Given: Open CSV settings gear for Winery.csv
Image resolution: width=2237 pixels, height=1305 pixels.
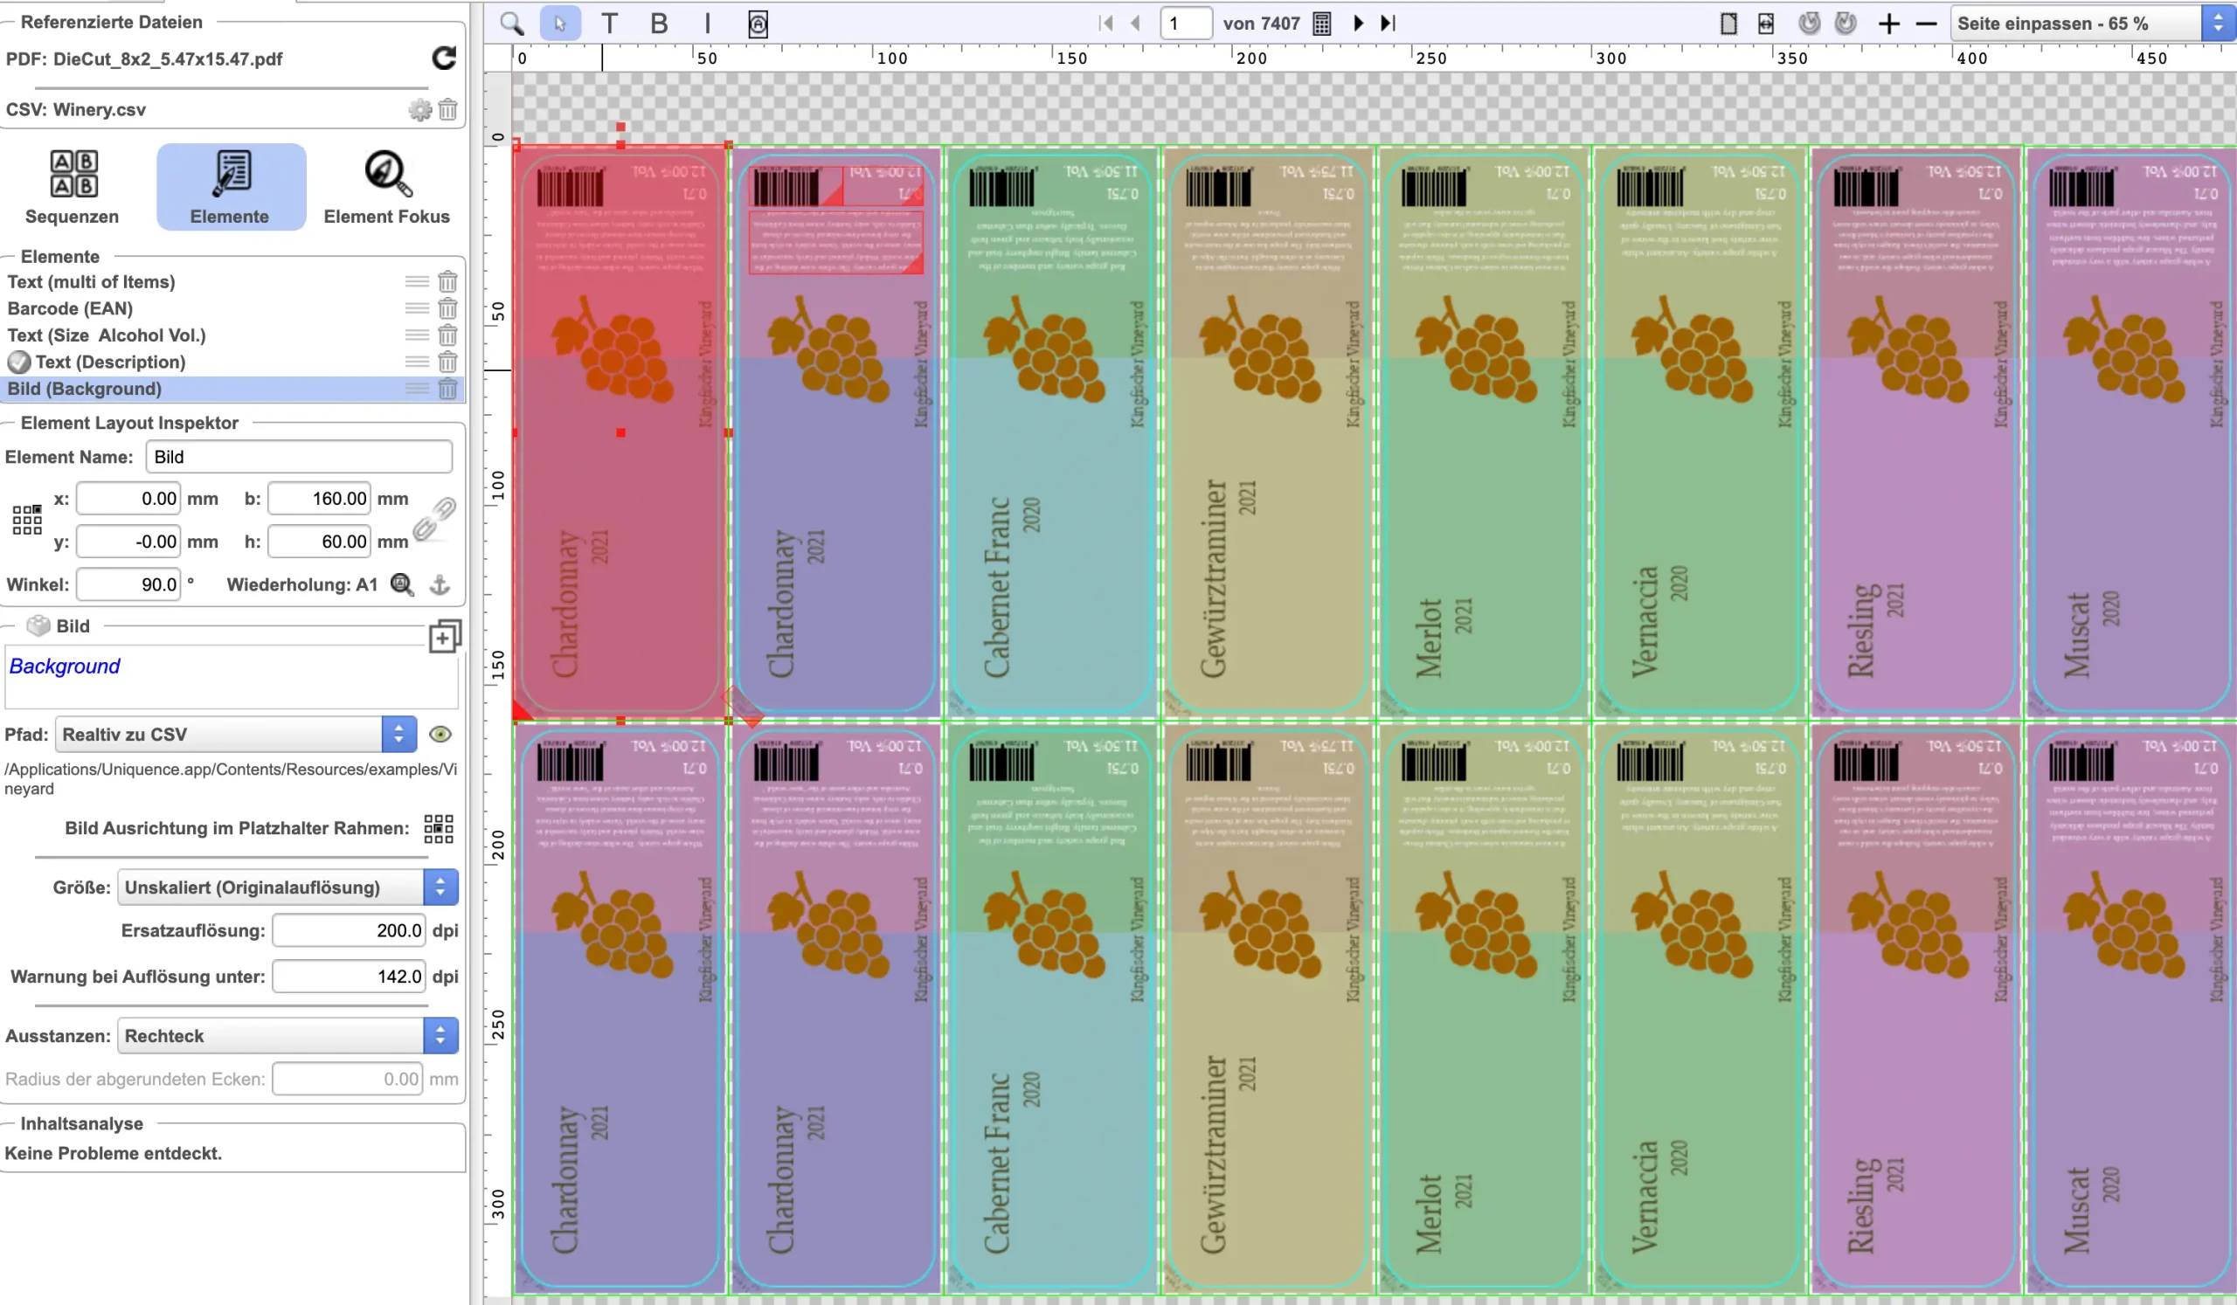Looking at the screenshot, I should 420,110.
